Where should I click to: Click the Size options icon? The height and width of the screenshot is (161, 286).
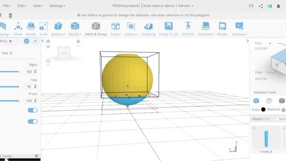pyautogui.click(x=11, y=53)
